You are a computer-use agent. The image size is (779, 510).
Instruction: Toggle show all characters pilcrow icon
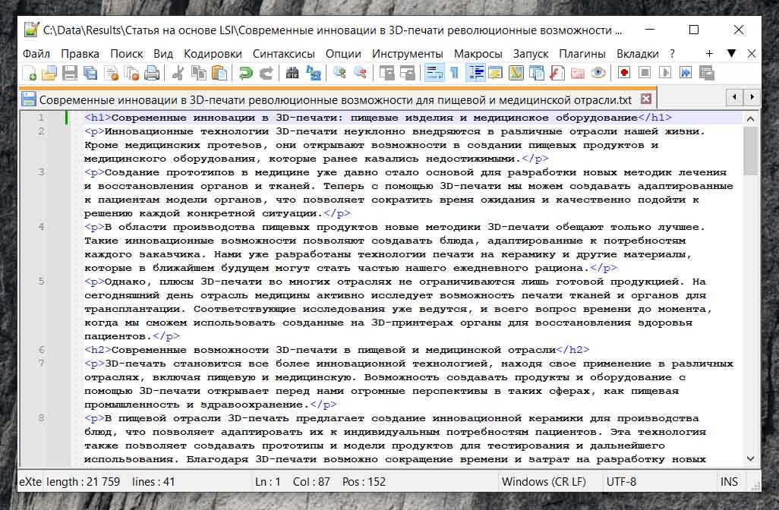point(454,73)
